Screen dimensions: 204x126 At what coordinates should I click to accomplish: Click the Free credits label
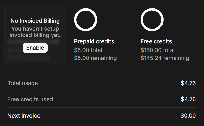[156, 41]
